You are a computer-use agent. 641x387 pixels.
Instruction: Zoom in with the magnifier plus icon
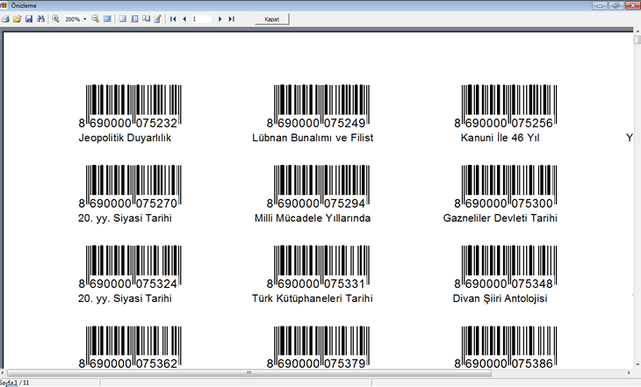(55, 18)
